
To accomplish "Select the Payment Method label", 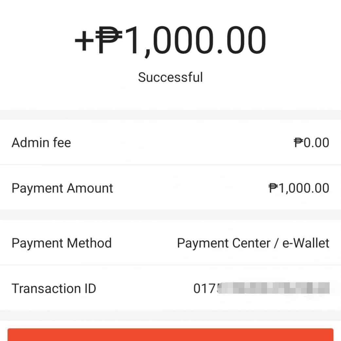I will (x=62, y=243).
